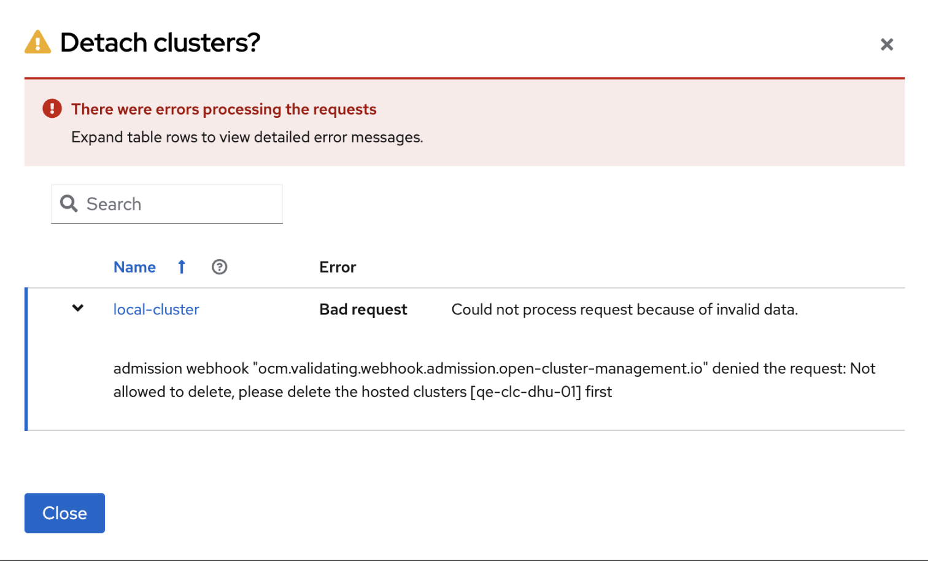Collapse the local-cluster row details

(x=78, y=308)
